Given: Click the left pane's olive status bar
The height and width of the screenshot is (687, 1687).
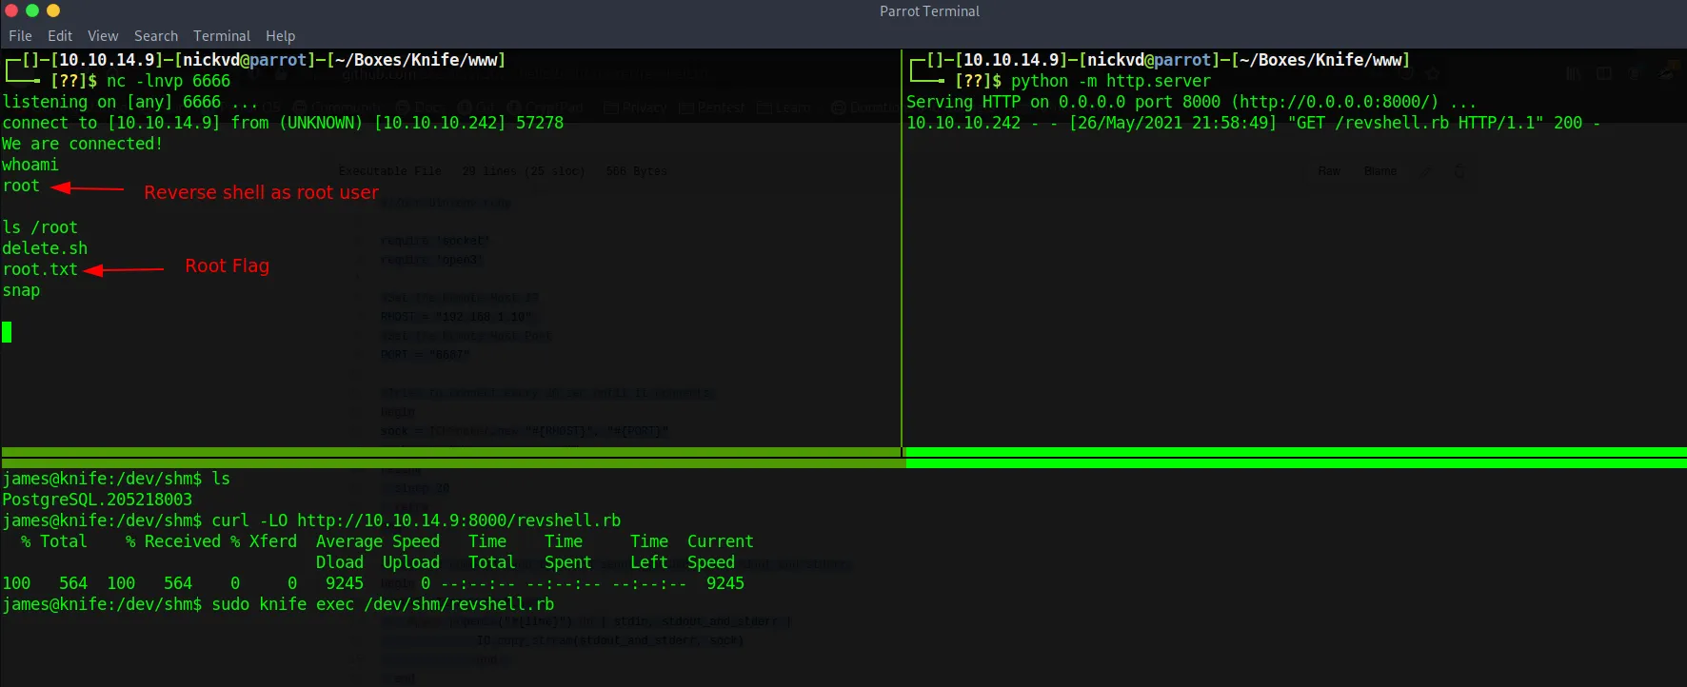Looking at the screenshot, I should click(451, 453).
